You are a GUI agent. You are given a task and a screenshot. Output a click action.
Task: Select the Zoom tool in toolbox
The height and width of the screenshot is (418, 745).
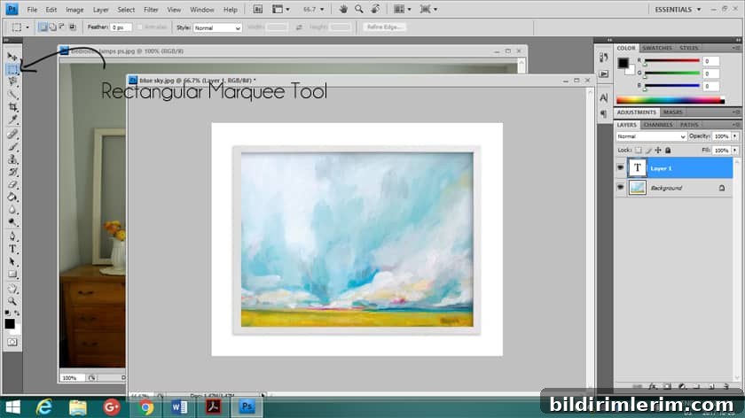(x=12, y=301)
